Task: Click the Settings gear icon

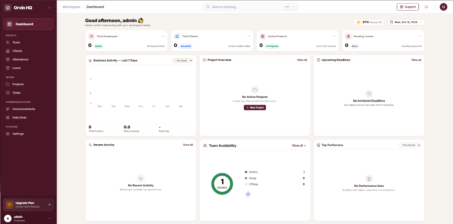Action: 8,134
